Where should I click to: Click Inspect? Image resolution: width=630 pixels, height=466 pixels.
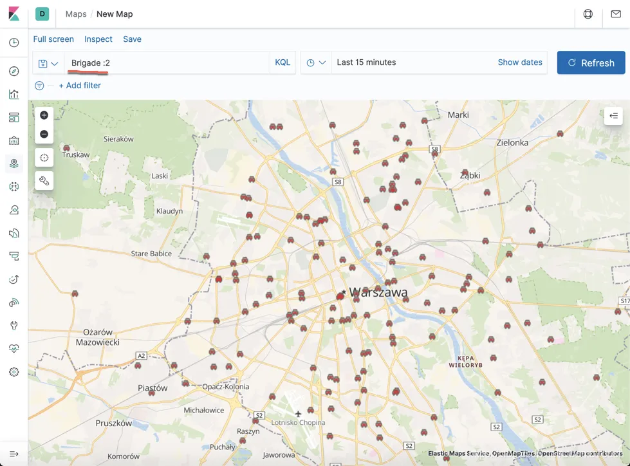[x=98, y=39]
